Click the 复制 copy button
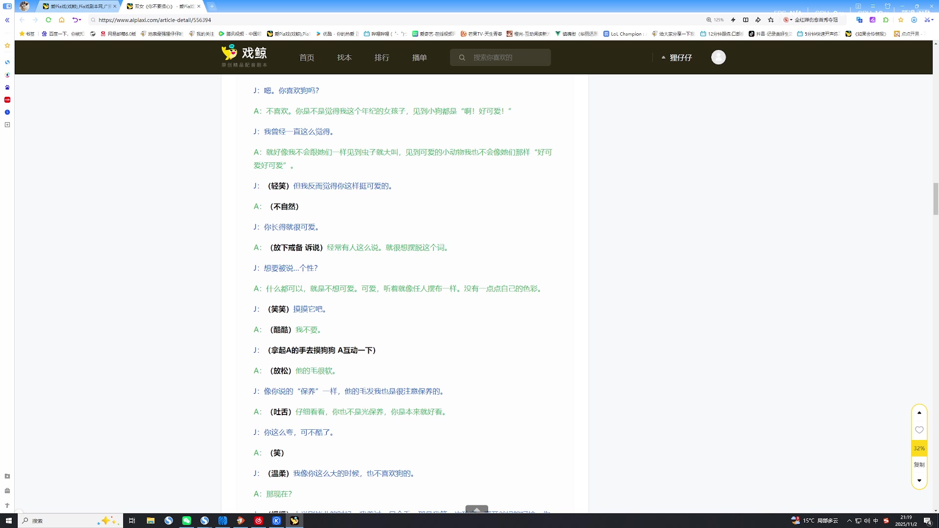939x528 pixels. pos(919,464)
